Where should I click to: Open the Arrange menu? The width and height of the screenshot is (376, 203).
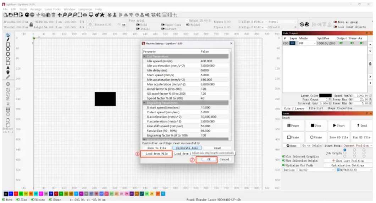pos(36,9)
